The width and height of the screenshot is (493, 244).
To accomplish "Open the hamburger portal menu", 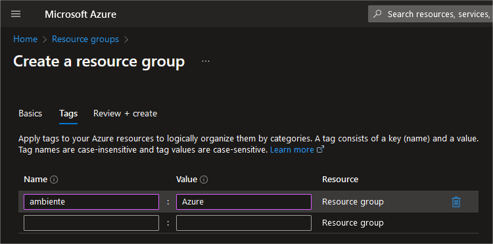I will pos(16,14).
